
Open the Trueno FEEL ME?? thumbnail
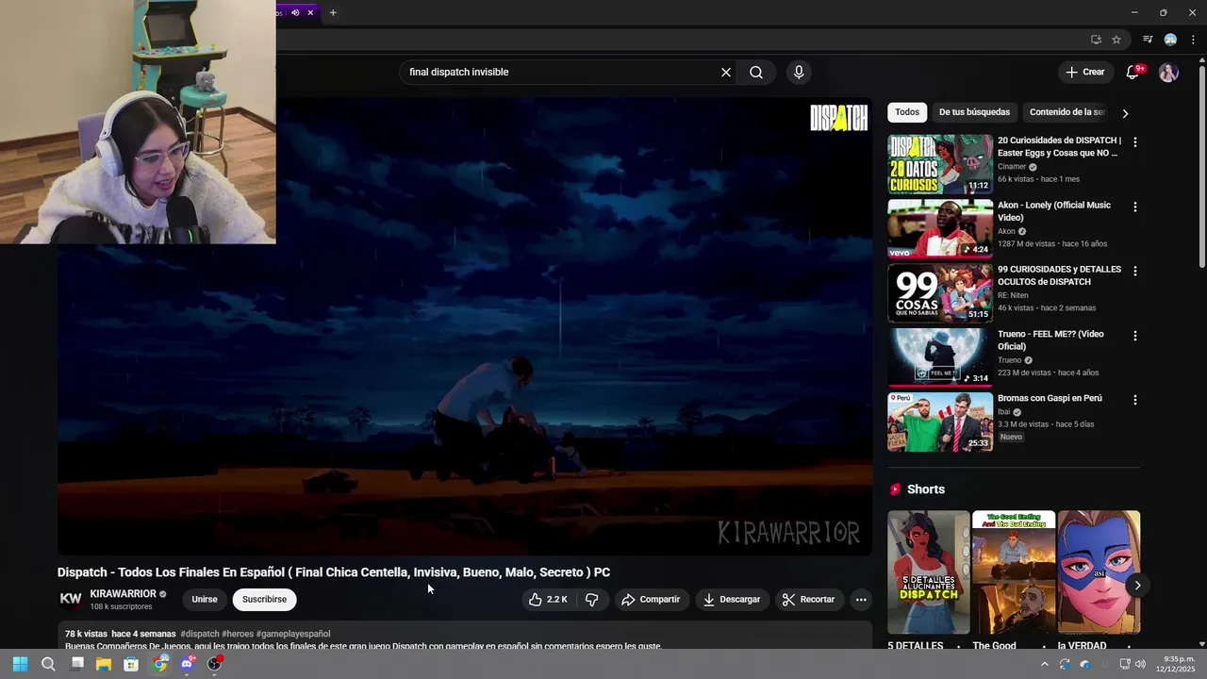[940, 357]
